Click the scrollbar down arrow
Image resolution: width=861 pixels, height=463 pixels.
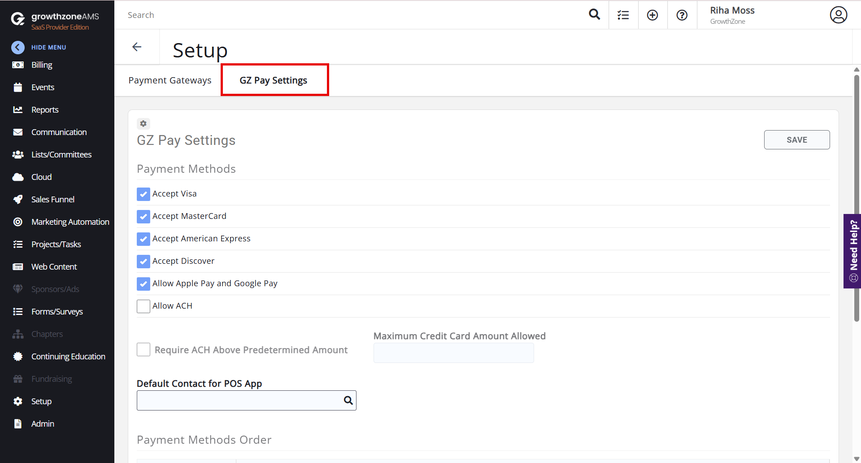click(857, 459)
